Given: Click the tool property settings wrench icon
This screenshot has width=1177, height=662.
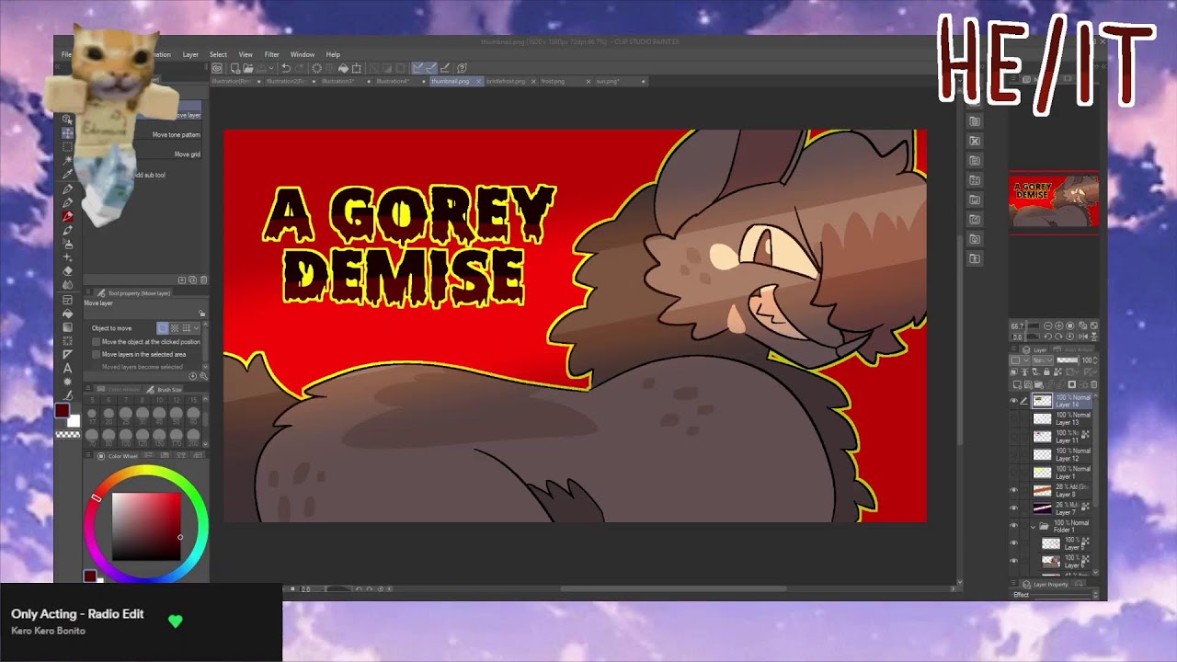Looking at the screenshot, I should tap(203, 376).
